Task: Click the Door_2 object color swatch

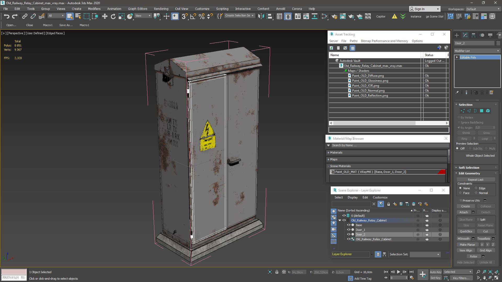Action: [498, 43]
